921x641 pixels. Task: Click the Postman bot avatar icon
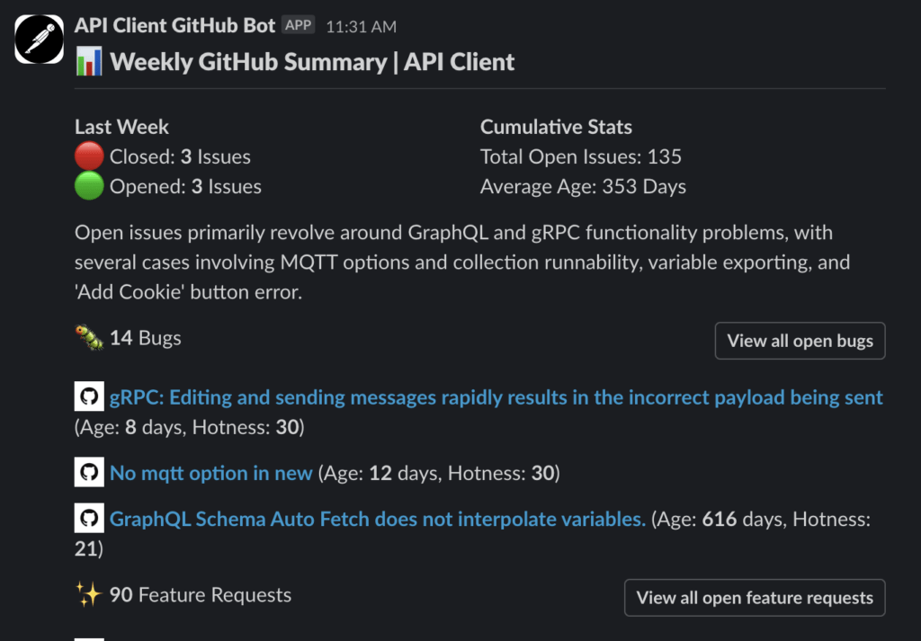click(40, 40)
